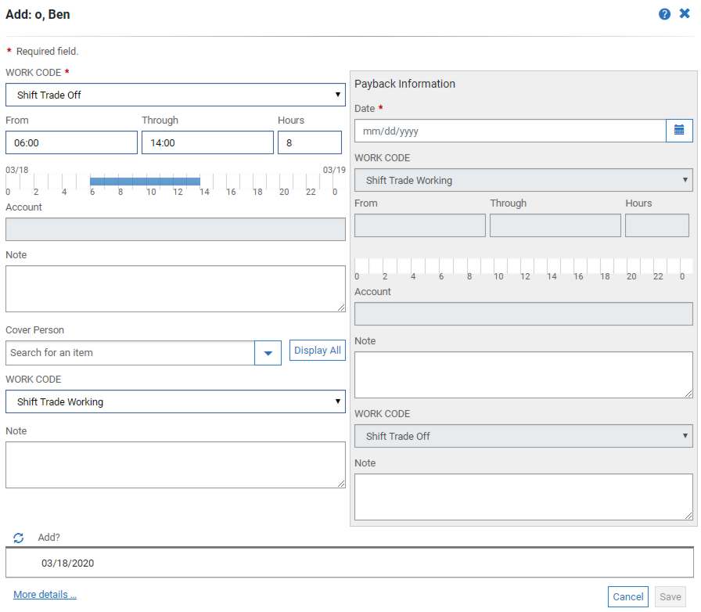Click the blue help question mark icon

[x=664, y=14]
